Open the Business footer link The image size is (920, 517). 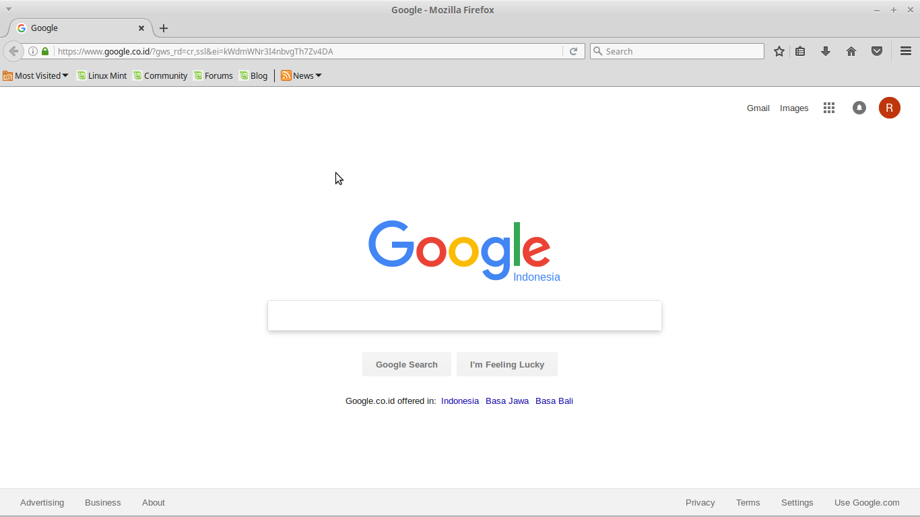(x=103, y=502)
